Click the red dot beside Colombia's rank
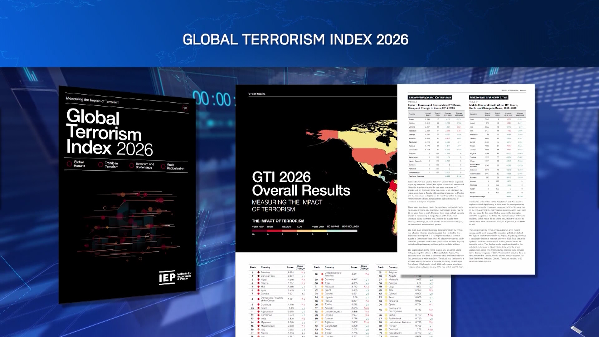Image resolution: width=599 pixels, height=337 pixels. pyautogui.click(x=258, y=305)
